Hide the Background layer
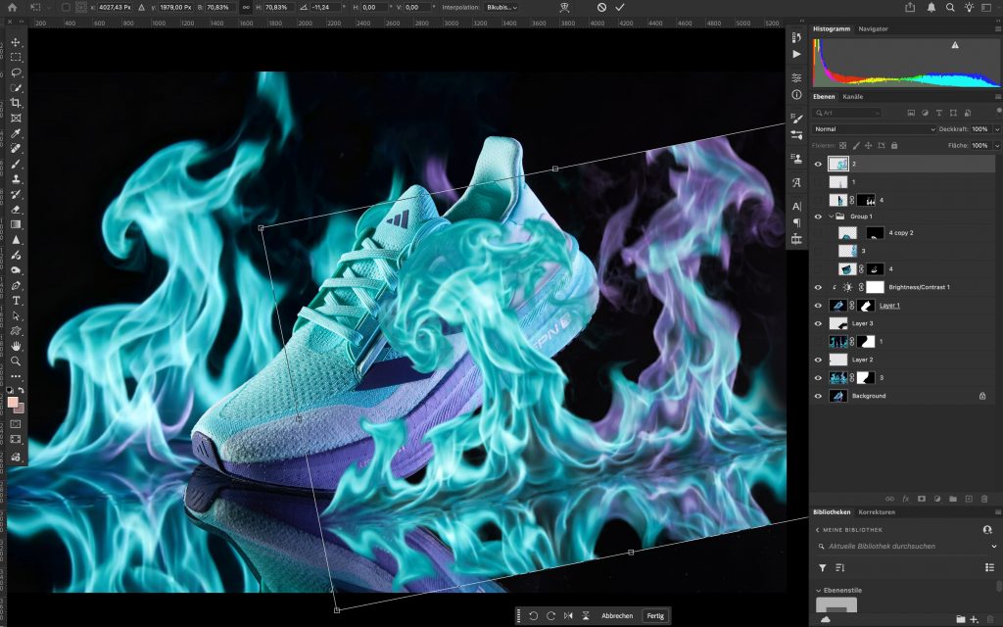 [819, 396]
